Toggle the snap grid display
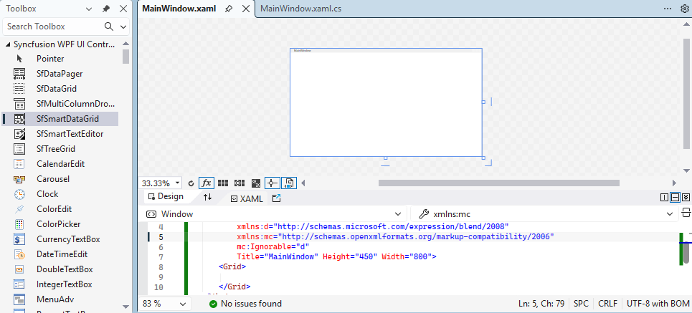 point(223,183)
